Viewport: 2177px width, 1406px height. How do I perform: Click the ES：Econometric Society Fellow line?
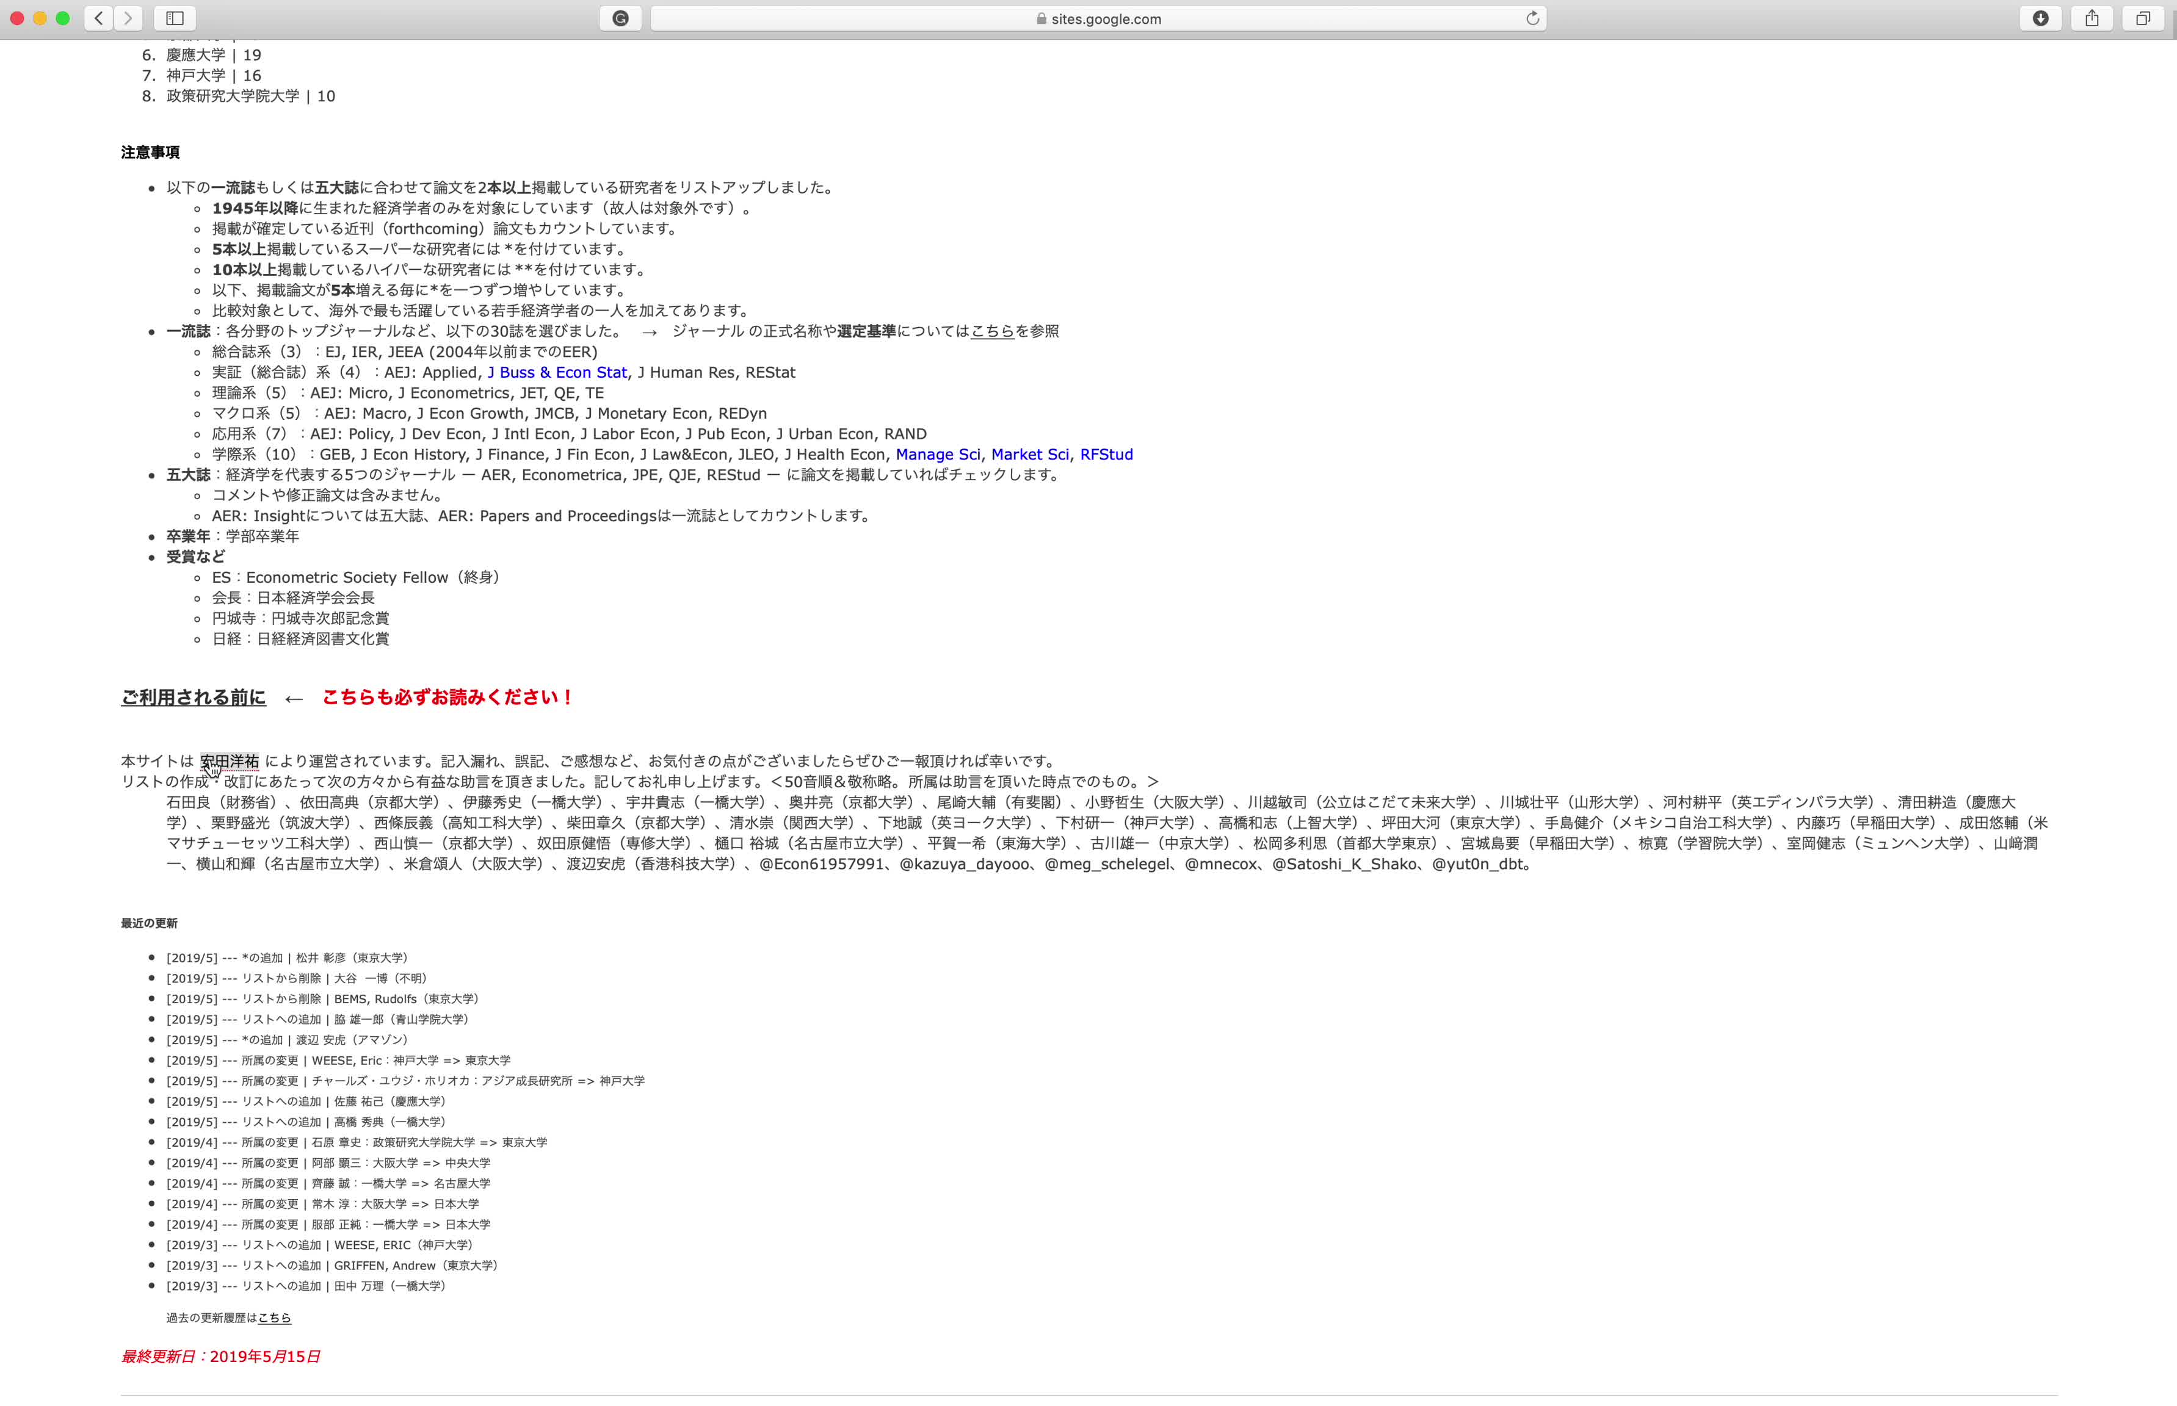pyautogui.click(x=356, y=578)
